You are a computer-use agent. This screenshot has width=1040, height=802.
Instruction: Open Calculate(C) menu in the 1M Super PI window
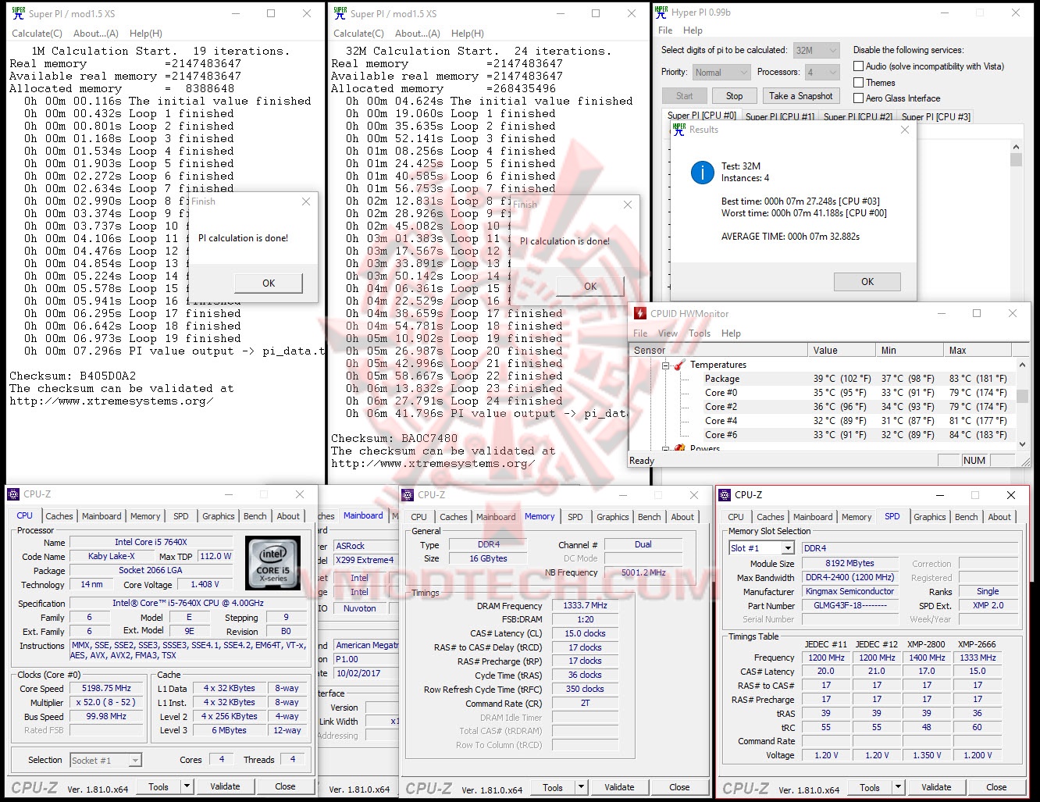coord(37,34)
